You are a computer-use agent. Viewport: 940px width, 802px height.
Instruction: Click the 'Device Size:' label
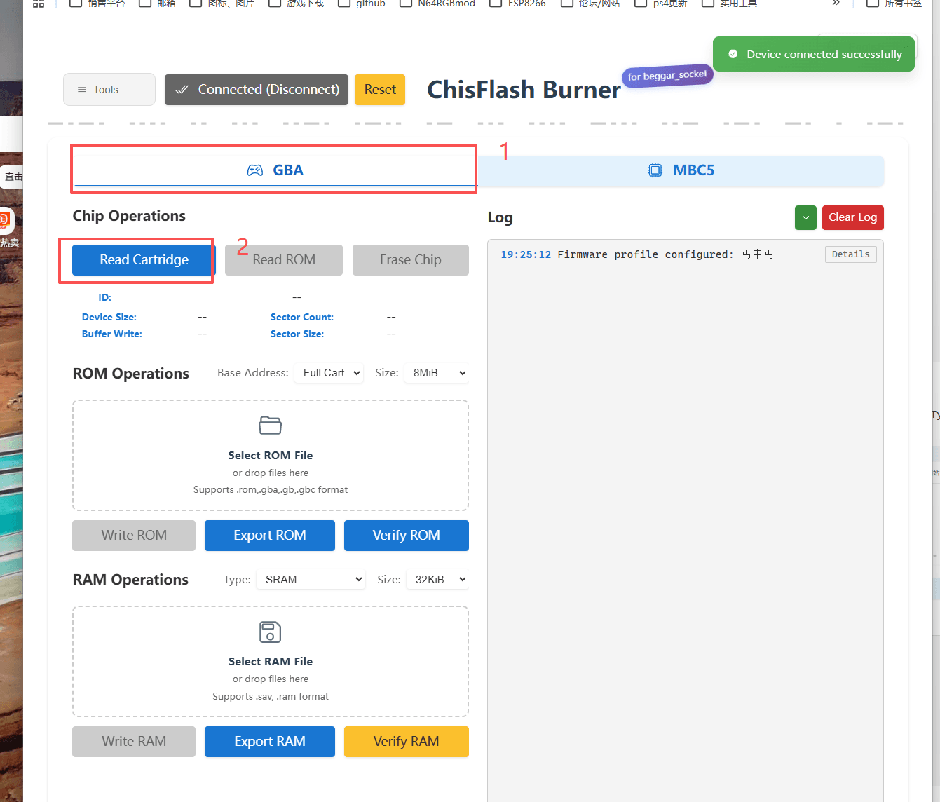(x=109, y=317)
